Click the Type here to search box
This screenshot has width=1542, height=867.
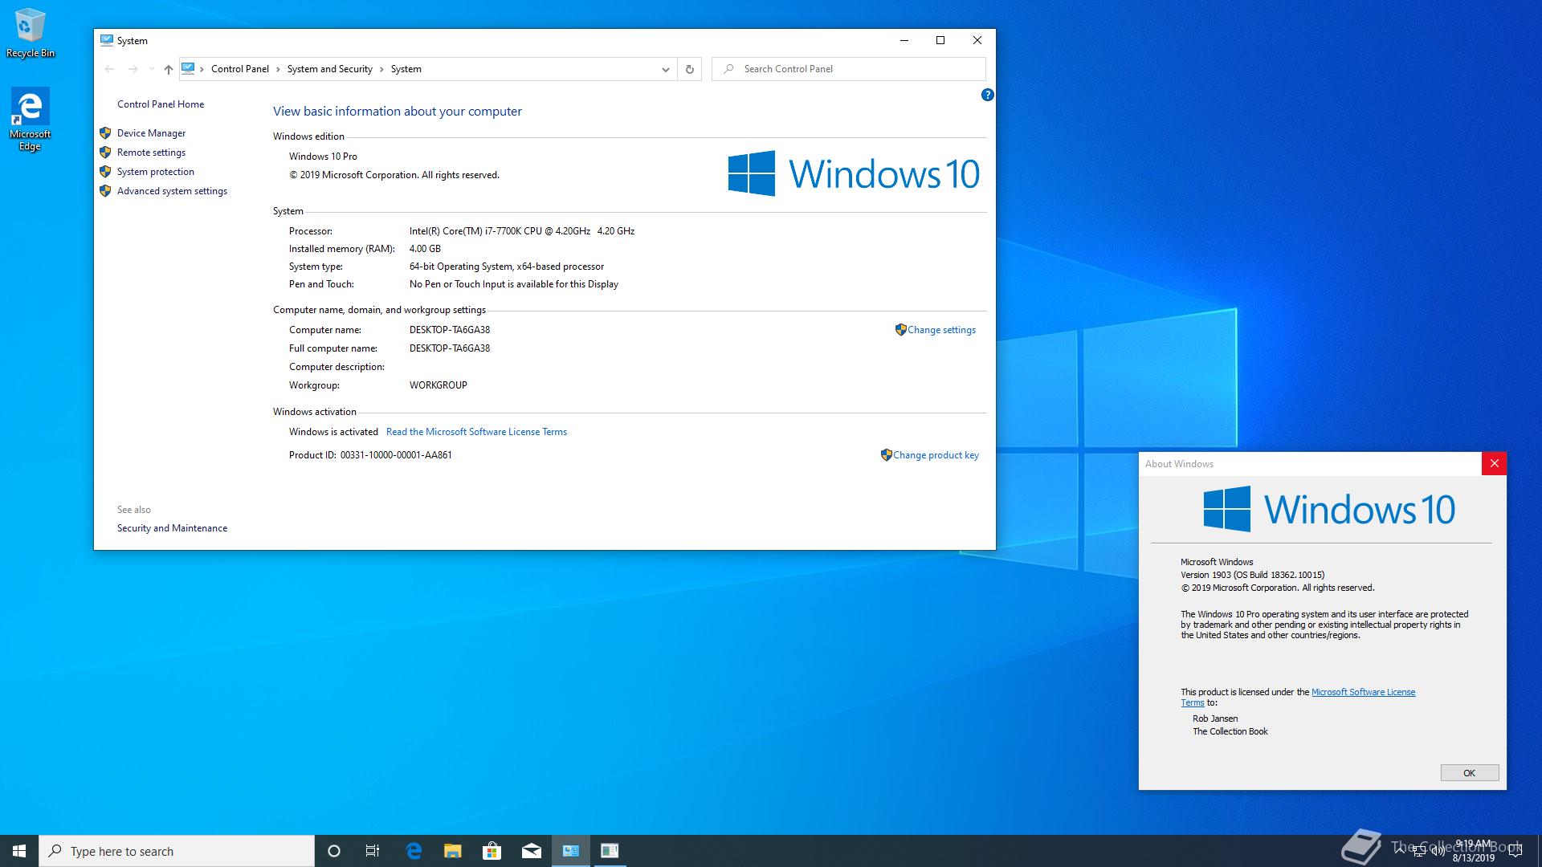177,851
